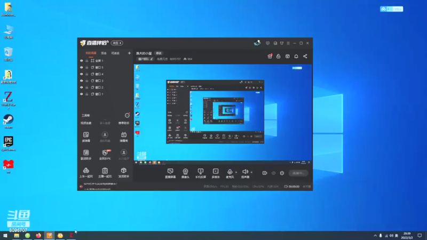Open the feedback message icon in title bar
Screen dimensions: 427x240
(268, 43)
